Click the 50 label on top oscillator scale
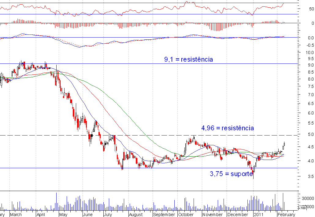This screenshot has height=217, width=315. [311, 9]
